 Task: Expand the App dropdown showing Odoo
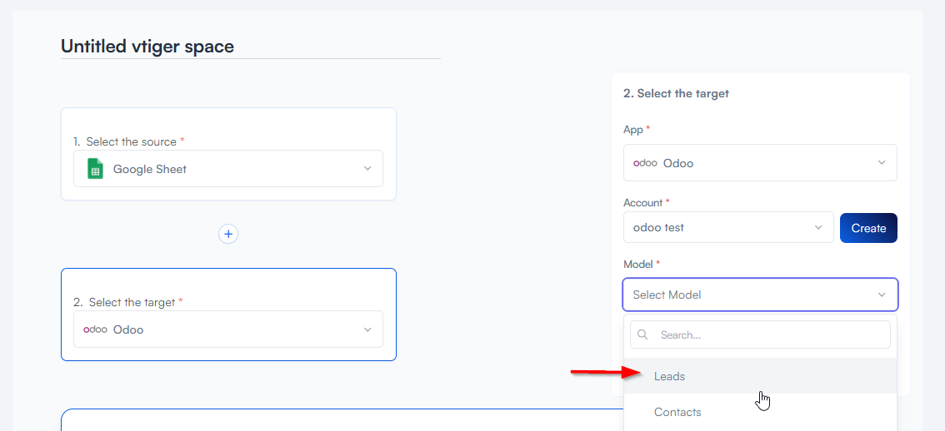(x=759, y=163)
